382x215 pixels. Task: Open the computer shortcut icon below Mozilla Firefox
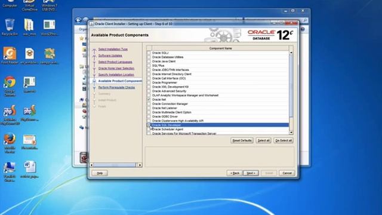coord(10,171)
